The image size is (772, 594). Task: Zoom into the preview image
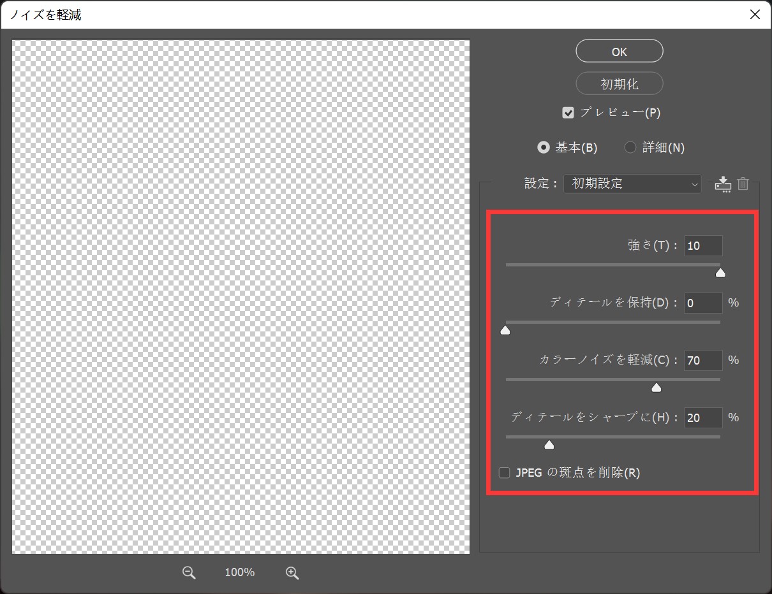[x=292, y=572]
